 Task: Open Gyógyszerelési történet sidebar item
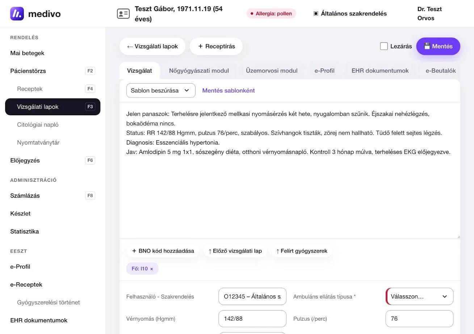53,303
